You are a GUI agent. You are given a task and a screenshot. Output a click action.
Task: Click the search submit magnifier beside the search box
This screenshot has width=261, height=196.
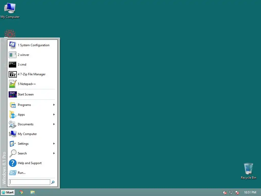[x=53, y=182]
